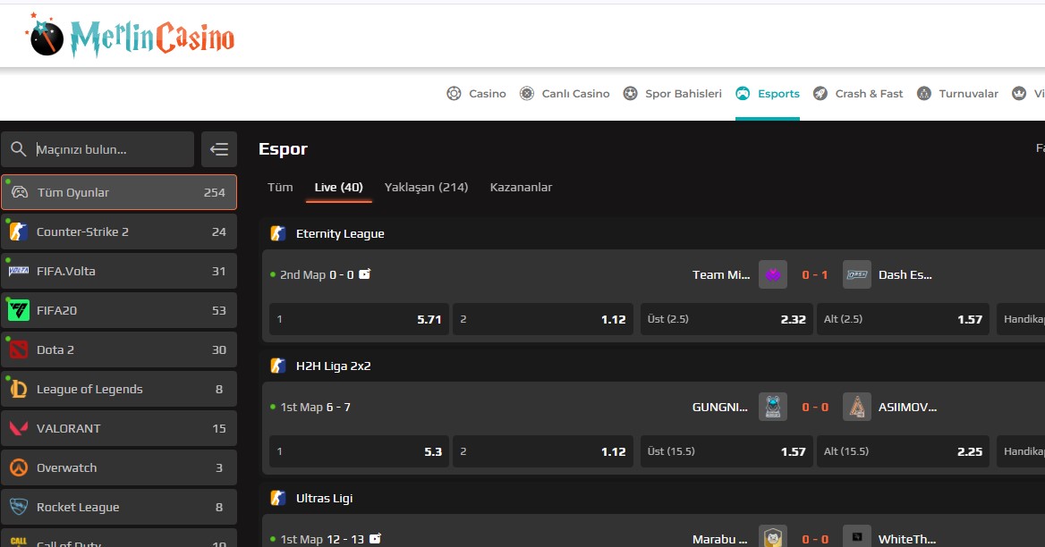Image resolution: width=1045 pixels, height=547 pixels.
Task: Click the 0 - 1 score of the Team Mi... match
Action: pos(815,274)
